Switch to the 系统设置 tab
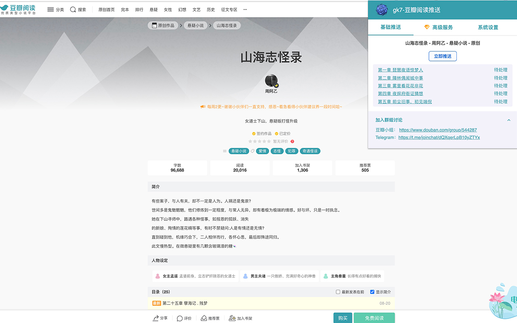The width and height of the screenshot is (517, 323). [488, 27]
